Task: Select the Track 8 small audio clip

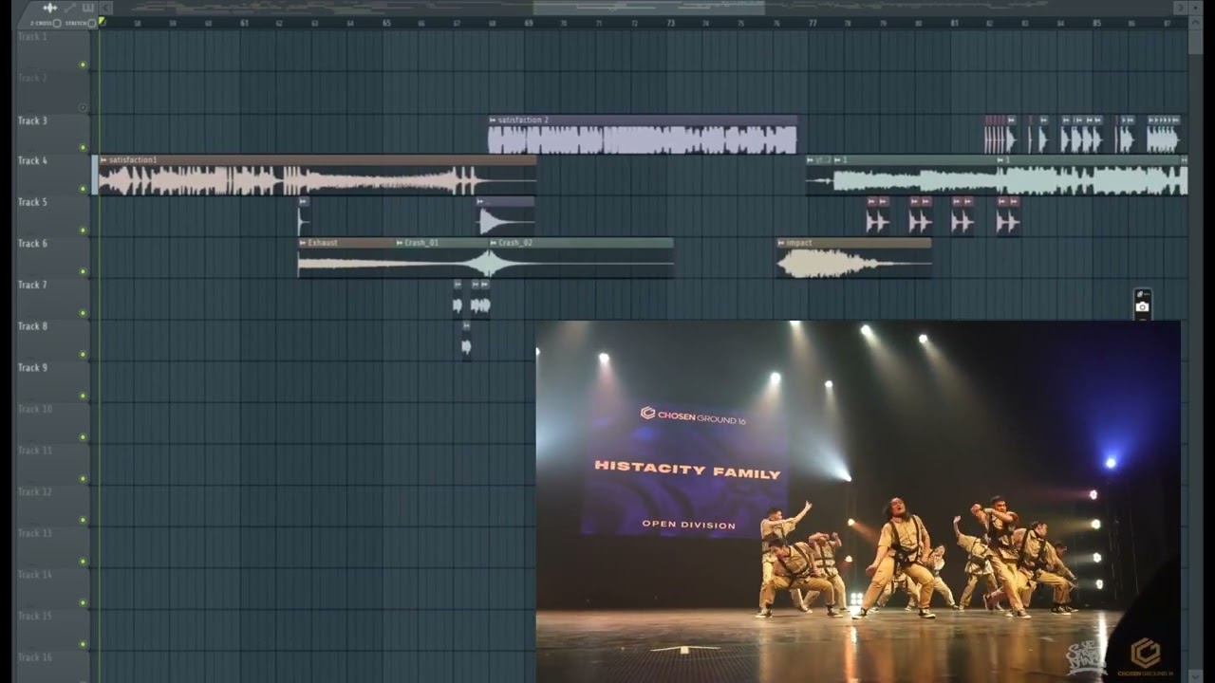Action: 466,346
